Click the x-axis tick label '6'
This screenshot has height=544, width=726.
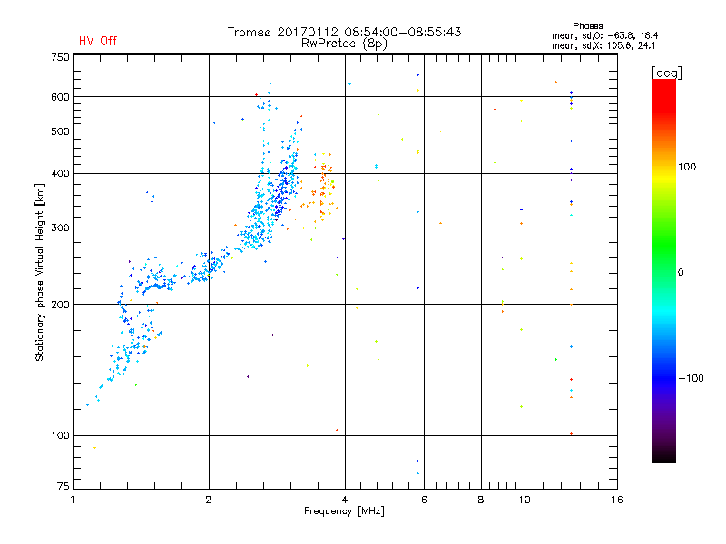coord(424,500)
